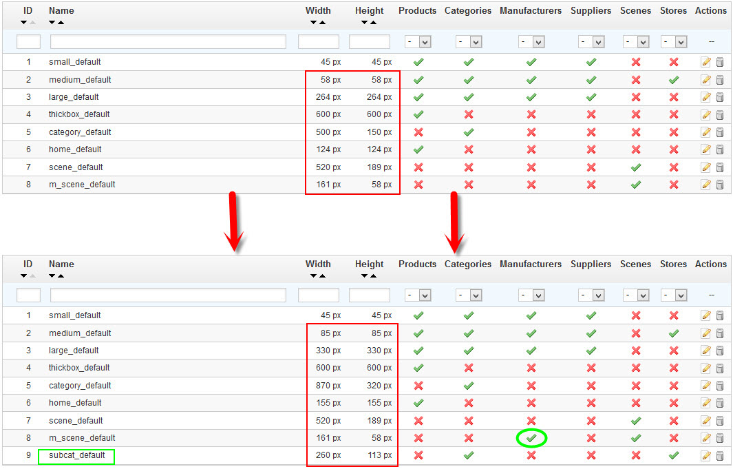733x469 pixels.
Task: Click down sort arrow under Width, lower table
Action: point(314,276)
